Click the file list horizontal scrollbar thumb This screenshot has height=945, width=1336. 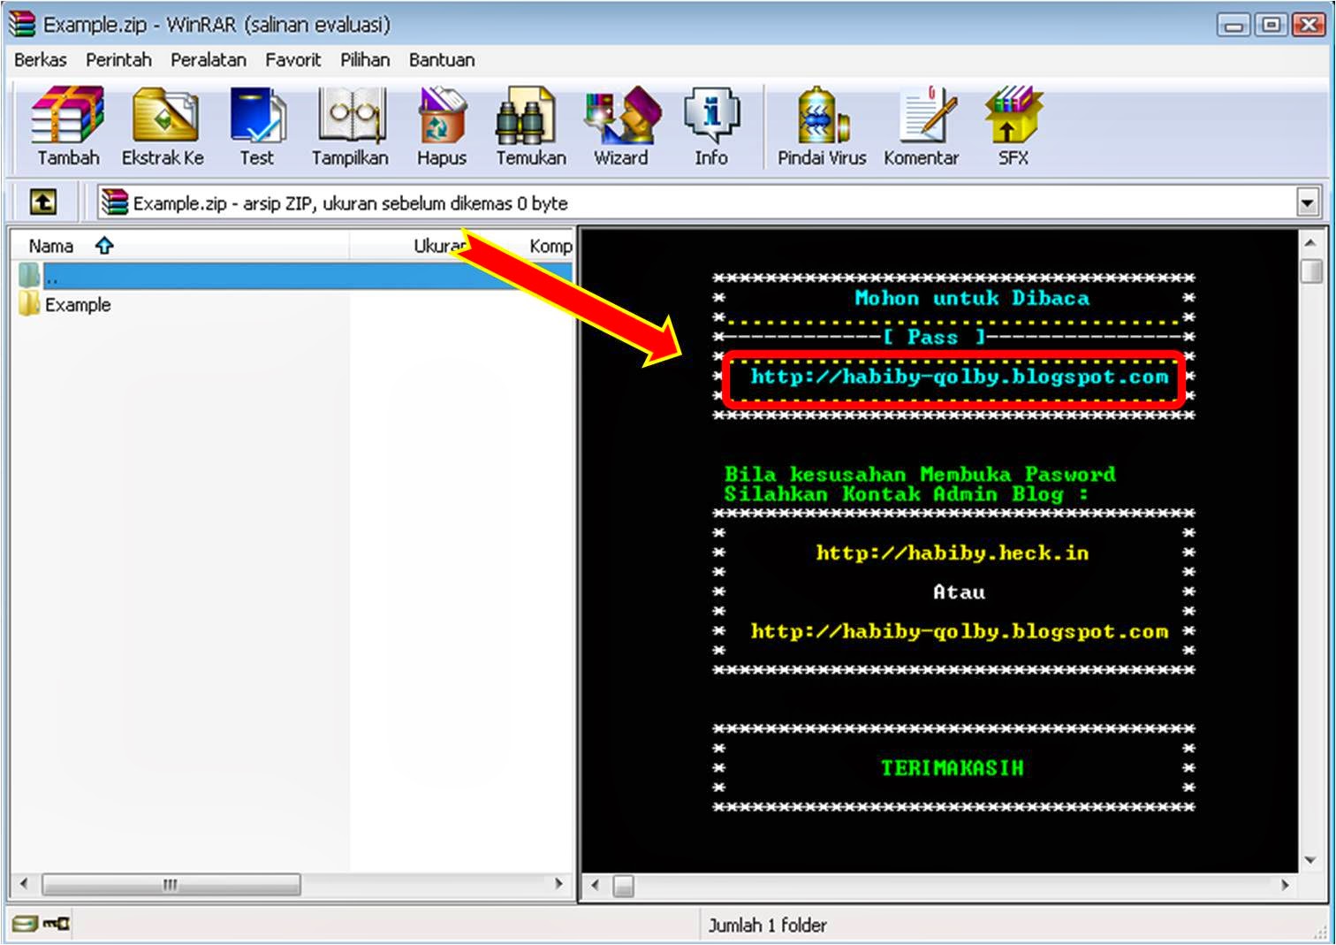(171, 884)
